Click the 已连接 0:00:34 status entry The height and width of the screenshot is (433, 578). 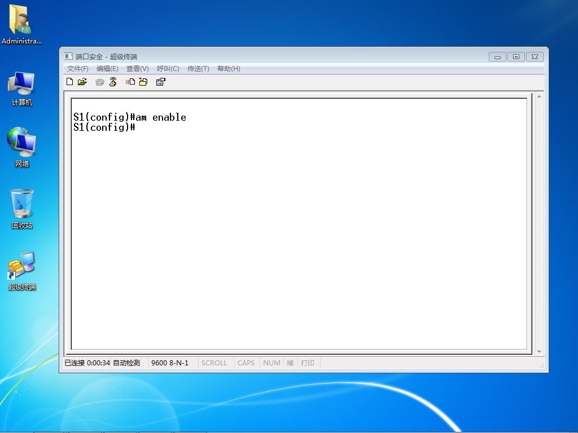point(87,363)
